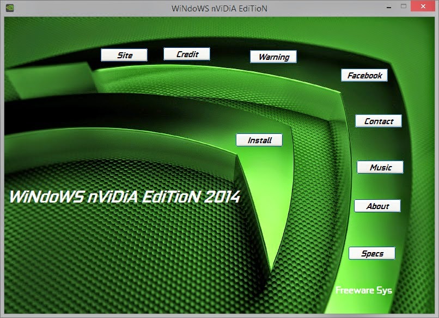
Task: Show the Warning message
Action: 273,57
